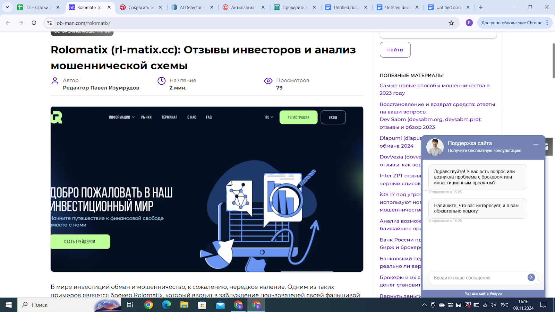
Task: Toggle the РУС keyboard language indicator
Action: (504, 305)
